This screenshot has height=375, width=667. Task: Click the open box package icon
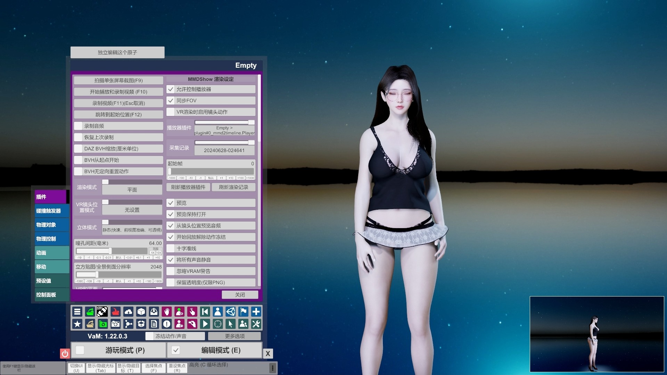pos(141,324)
